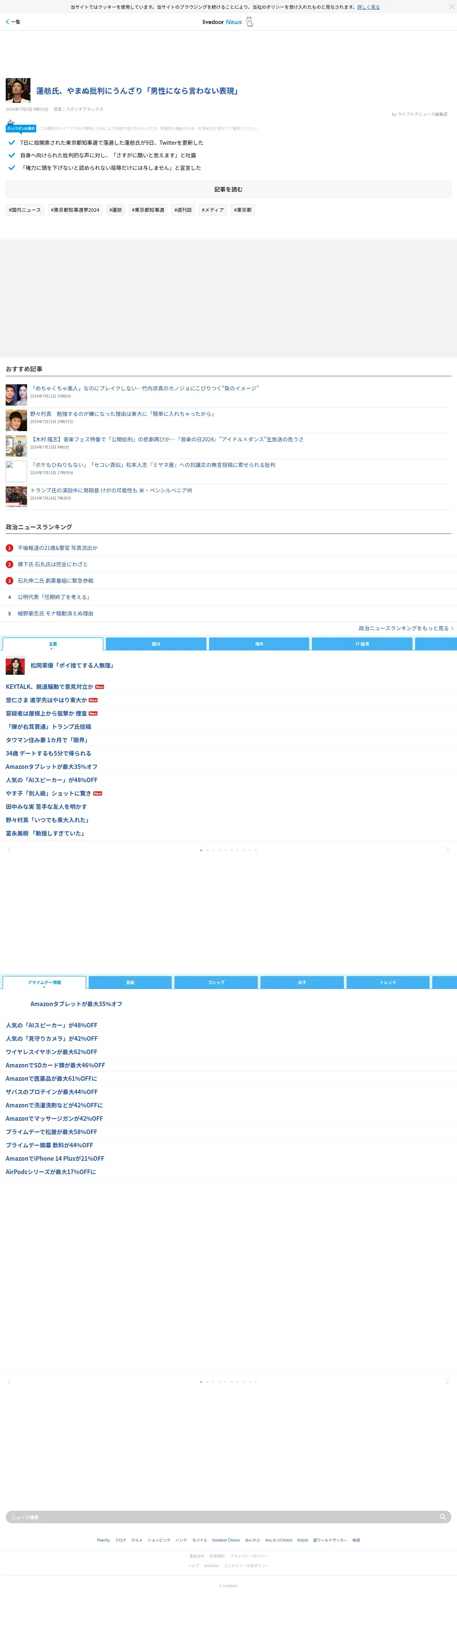Select the #東京都 tag
Image resolution: width=457 pixels, height=1628 pixels.
coord(243,210)
